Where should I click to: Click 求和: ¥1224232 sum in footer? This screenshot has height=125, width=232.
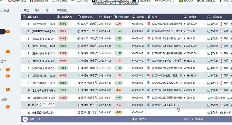coord(193,119)
